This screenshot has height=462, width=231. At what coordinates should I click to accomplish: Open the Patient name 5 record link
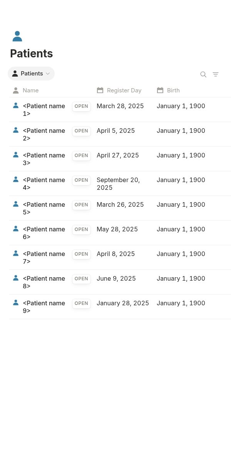[44, 208]
